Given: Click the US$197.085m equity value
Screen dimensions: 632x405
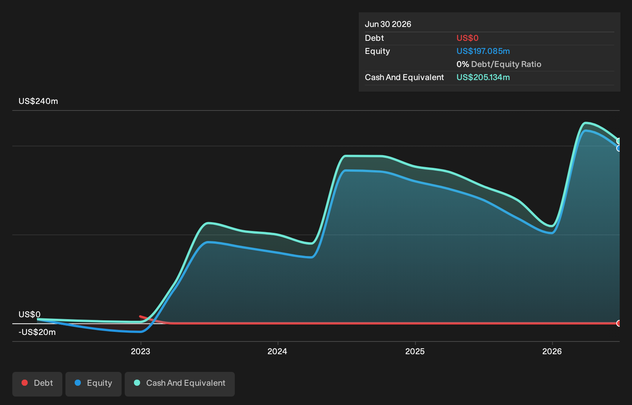Looking at the screenshot, I should [483, 51].
